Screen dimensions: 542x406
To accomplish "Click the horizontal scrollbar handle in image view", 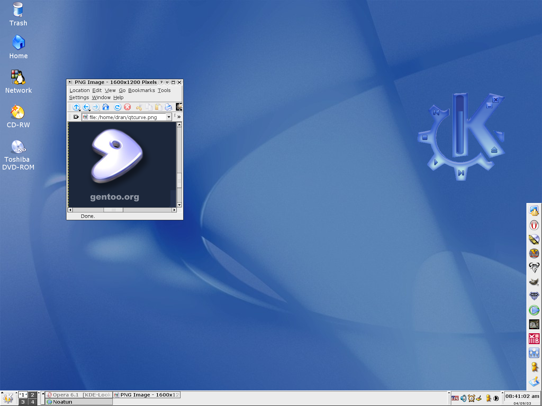I will point(113,210).
